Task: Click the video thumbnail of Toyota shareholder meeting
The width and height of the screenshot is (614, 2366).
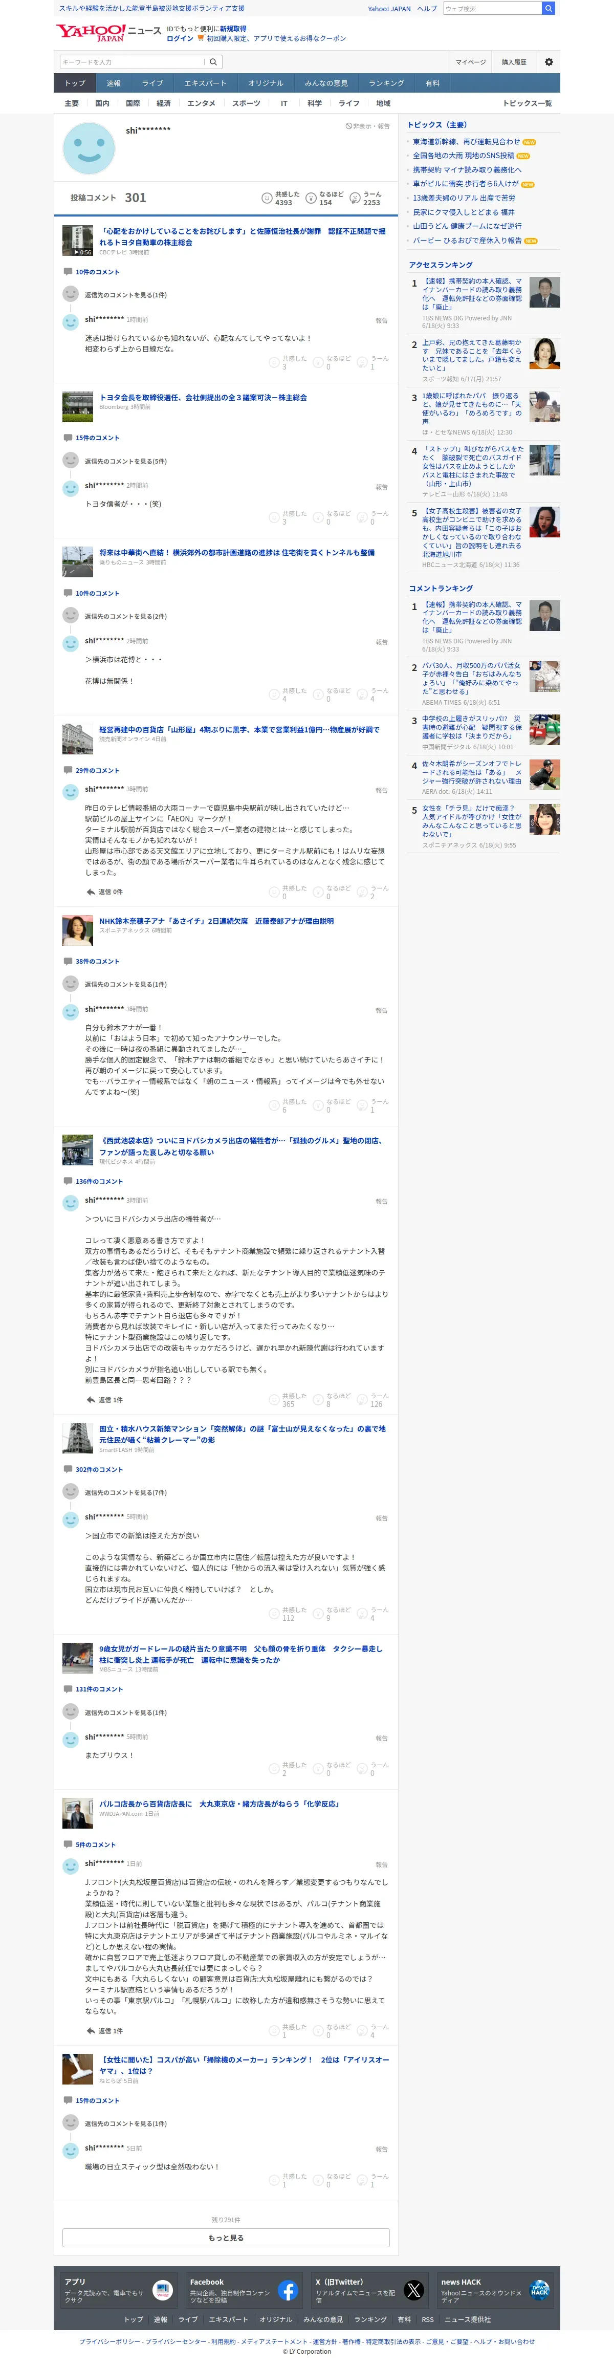Action: point(77,241)
